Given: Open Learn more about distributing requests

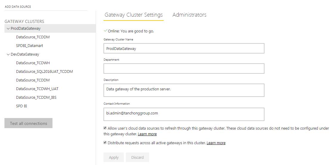Looking at the screenshot, I should (216, 143).
